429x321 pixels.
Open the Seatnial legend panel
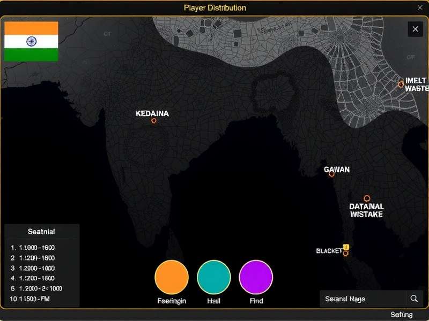[x=41, y=232]
